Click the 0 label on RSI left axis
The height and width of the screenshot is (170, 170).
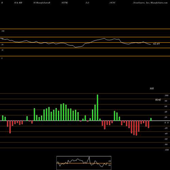coord(2,58)
